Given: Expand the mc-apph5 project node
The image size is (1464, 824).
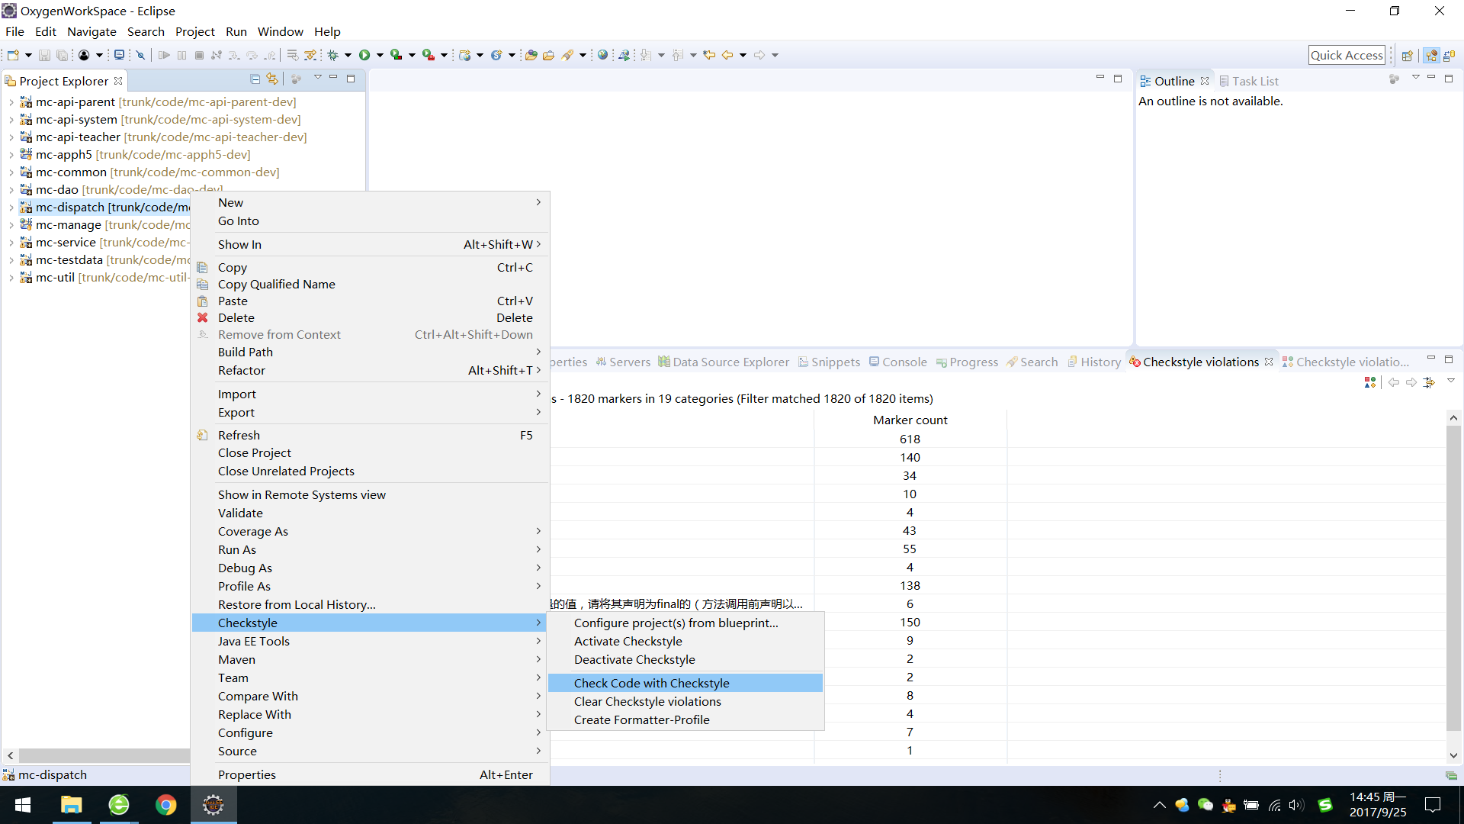Looking at the screenshot, I should pyautogui.click(x=11, y=155).
